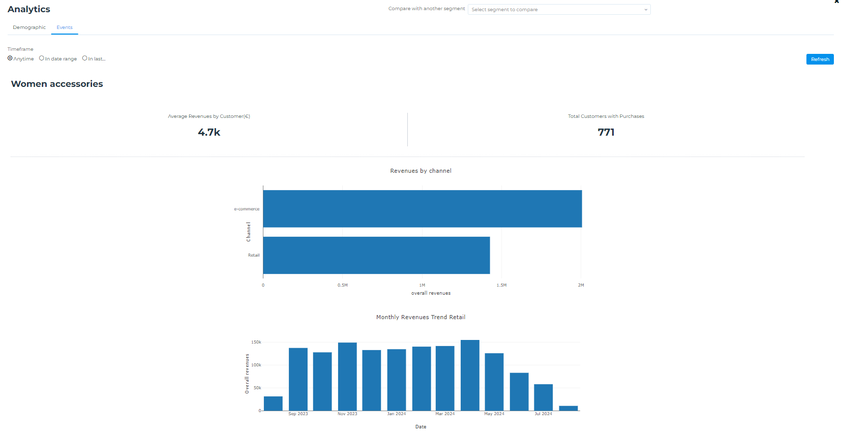Click the Retail revenue bar
Image resolution: width=841 pixels, height=436 pixels.
pos(377,255)
